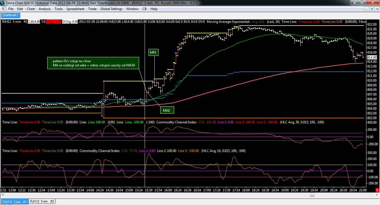Click the 'T:0' value in chart header

coord(43,21)
